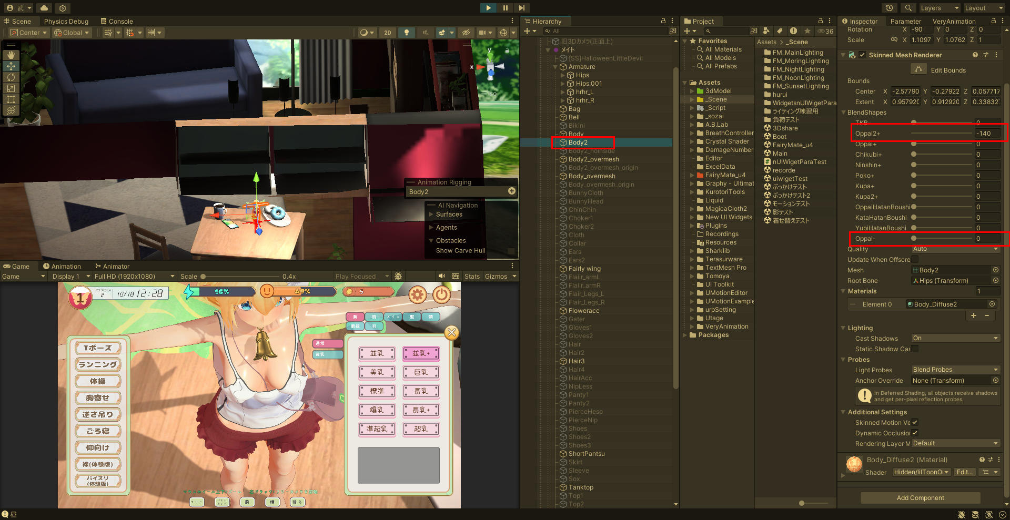The width and height of the screenshot is (1010, 520).
Task: Click the Mesh object picker icon
Action: 996,270
